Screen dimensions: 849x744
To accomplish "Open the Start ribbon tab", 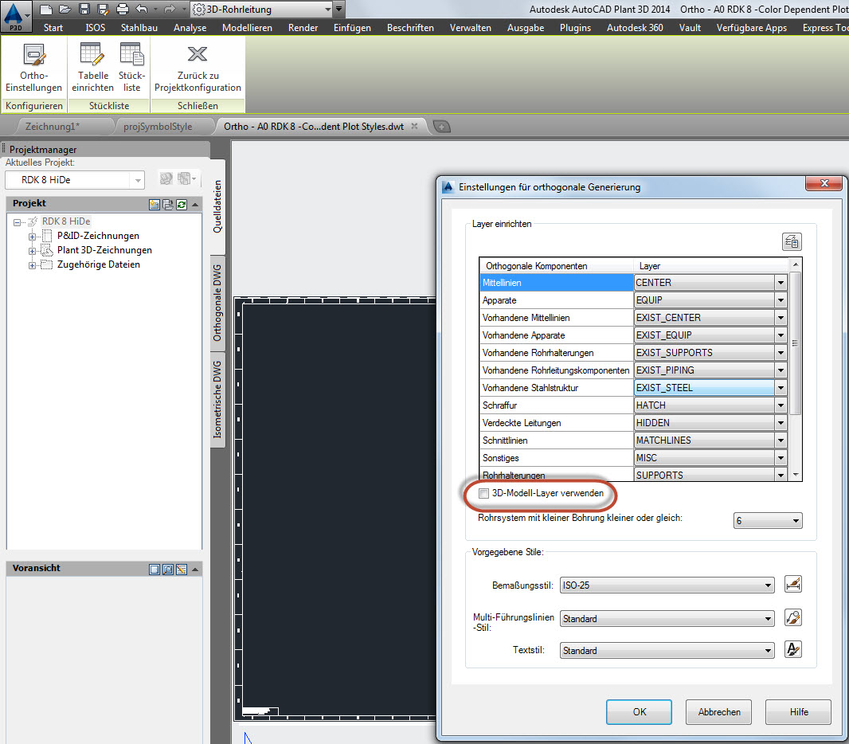I will click(53, 28).
